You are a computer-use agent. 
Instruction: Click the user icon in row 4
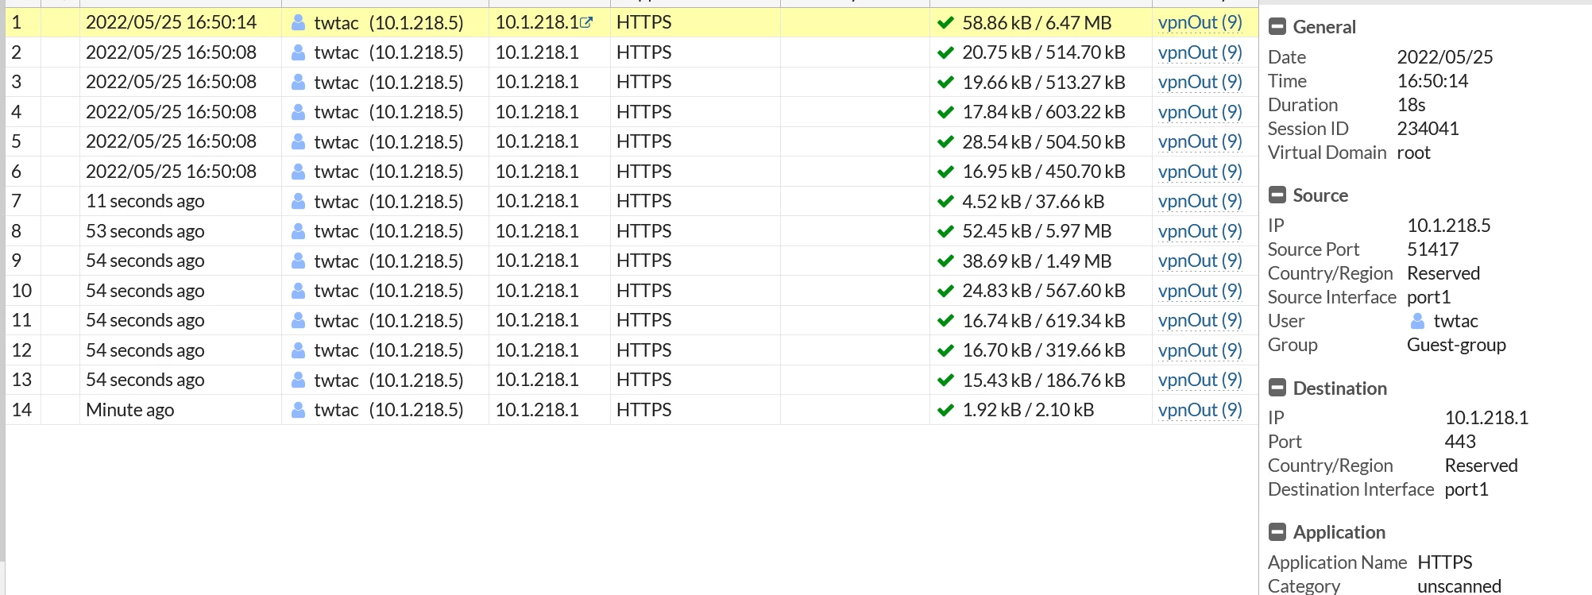298,112
